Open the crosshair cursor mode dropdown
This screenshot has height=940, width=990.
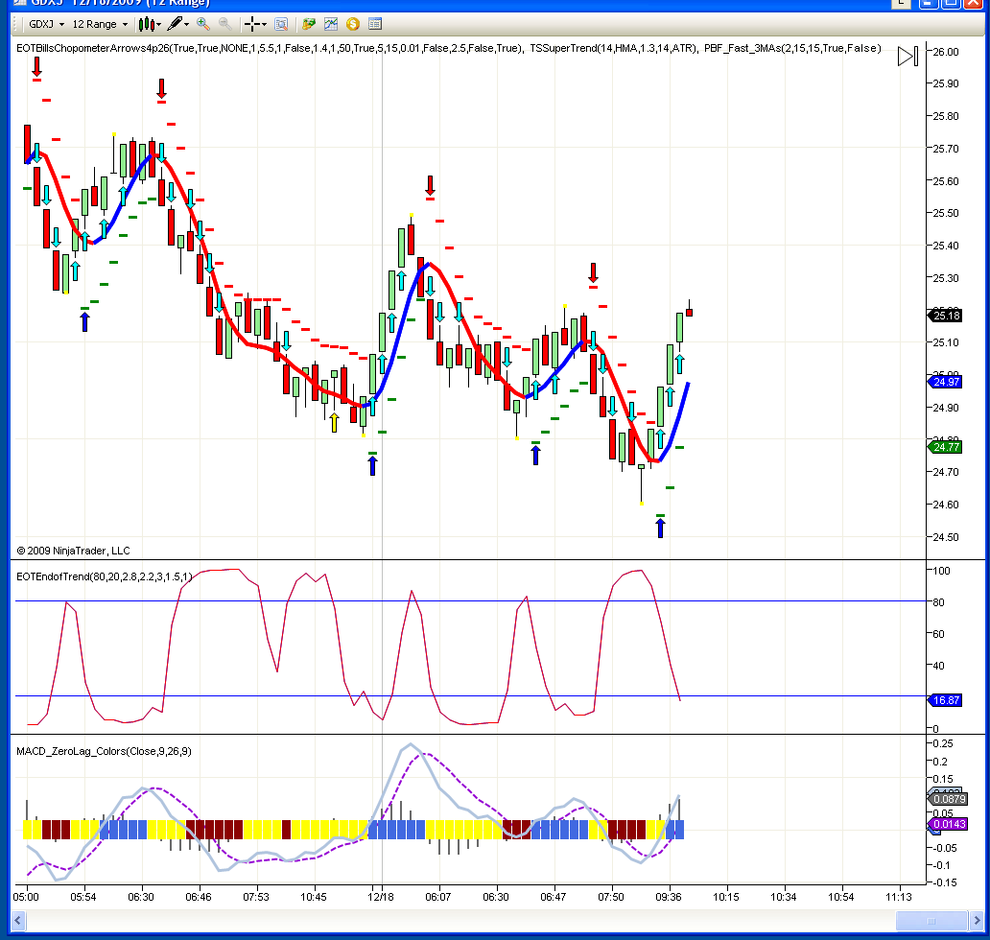click(x=255, y=25)
